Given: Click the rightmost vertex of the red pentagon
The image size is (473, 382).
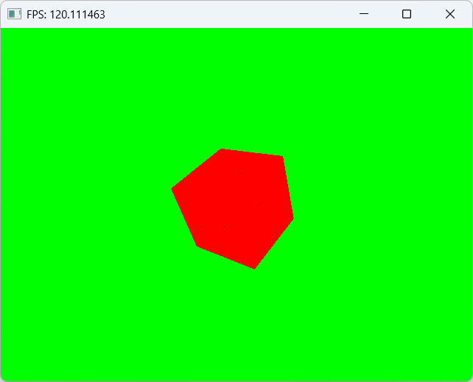Looking at the screenshot, I should click(x=292, y=218).
